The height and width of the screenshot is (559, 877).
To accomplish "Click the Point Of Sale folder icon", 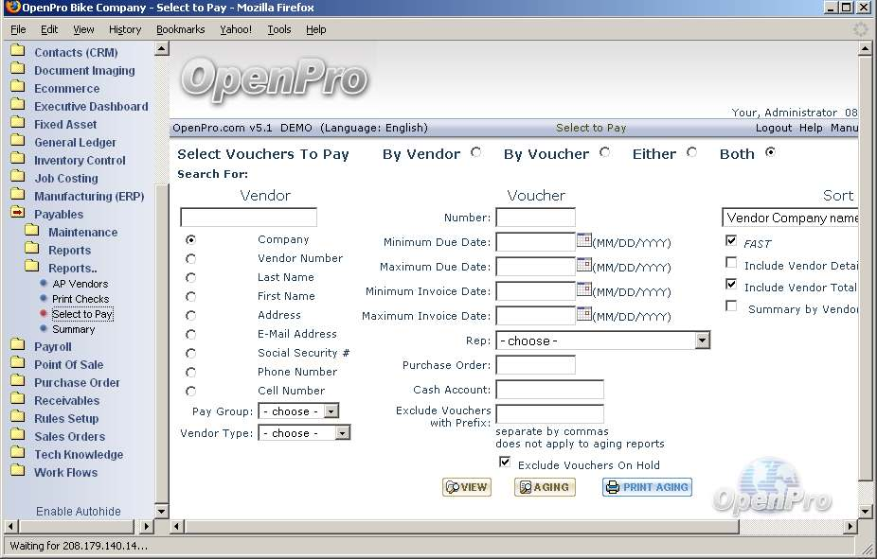I will pos(18,362).
